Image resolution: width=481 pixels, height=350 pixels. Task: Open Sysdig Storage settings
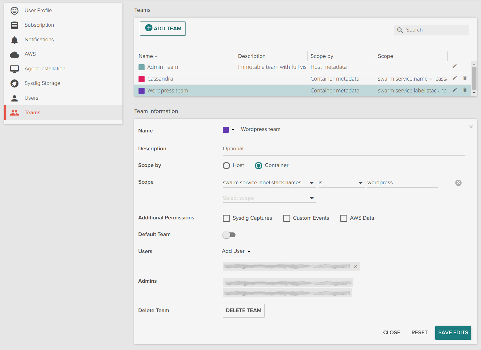pos(42,83)
